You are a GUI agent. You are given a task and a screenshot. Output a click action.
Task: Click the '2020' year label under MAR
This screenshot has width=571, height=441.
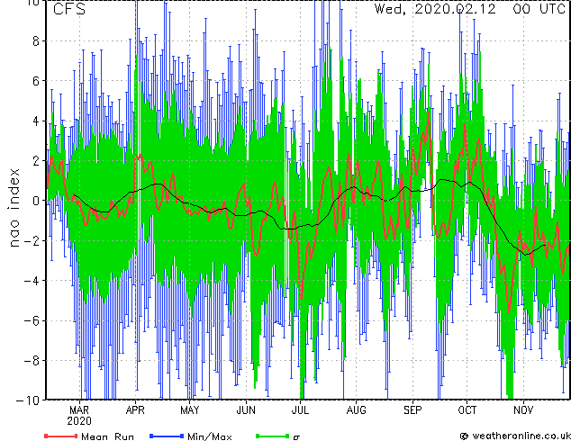coord(79,421)
